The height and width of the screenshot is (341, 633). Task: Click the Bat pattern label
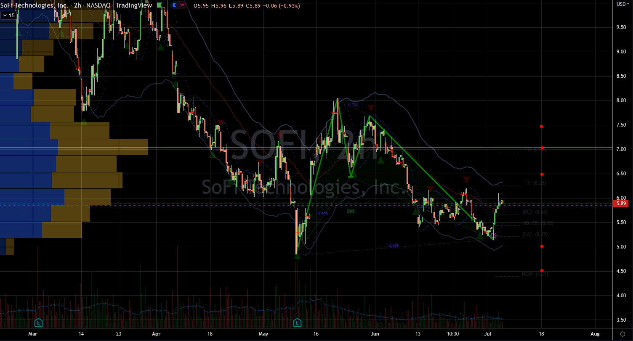351,211
